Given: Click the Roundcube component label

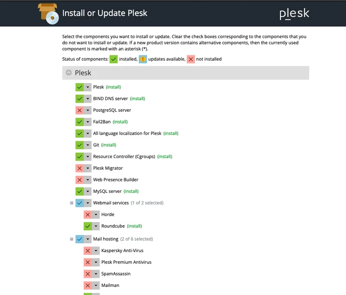Looking at the screenshot, I should pyautogui.click(x=112, y=226).
